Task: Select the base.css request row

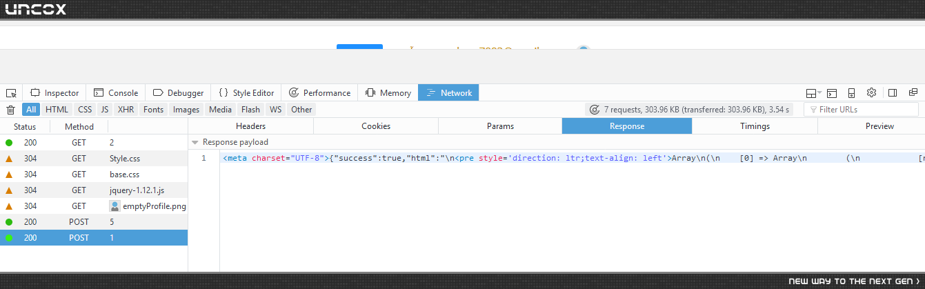Action: (x=94, y=175)
